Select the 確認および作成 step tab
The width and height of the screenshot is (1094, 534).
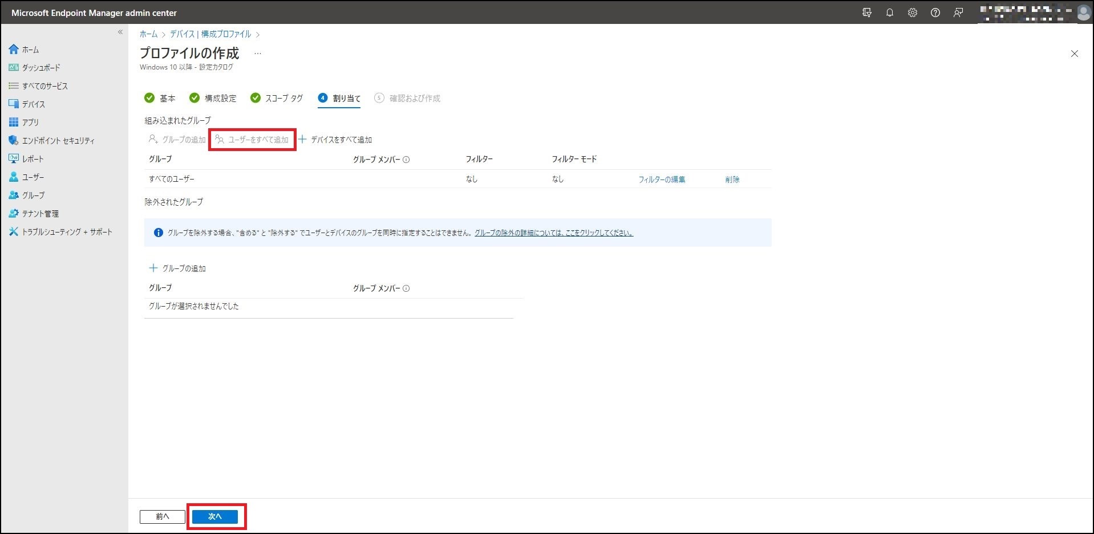pyautogui.click(x=407, y=98)
